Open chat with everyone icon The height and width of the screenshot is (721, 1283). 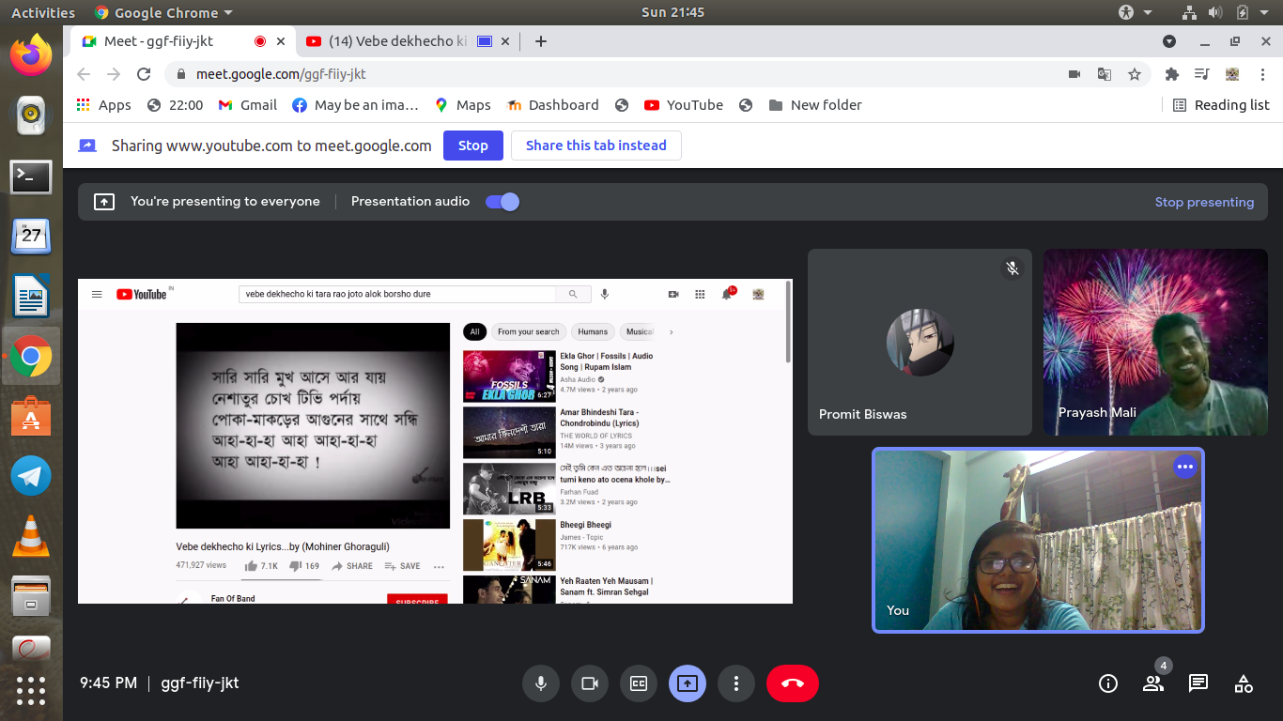pyautogui.click(x=1198, y=683)
